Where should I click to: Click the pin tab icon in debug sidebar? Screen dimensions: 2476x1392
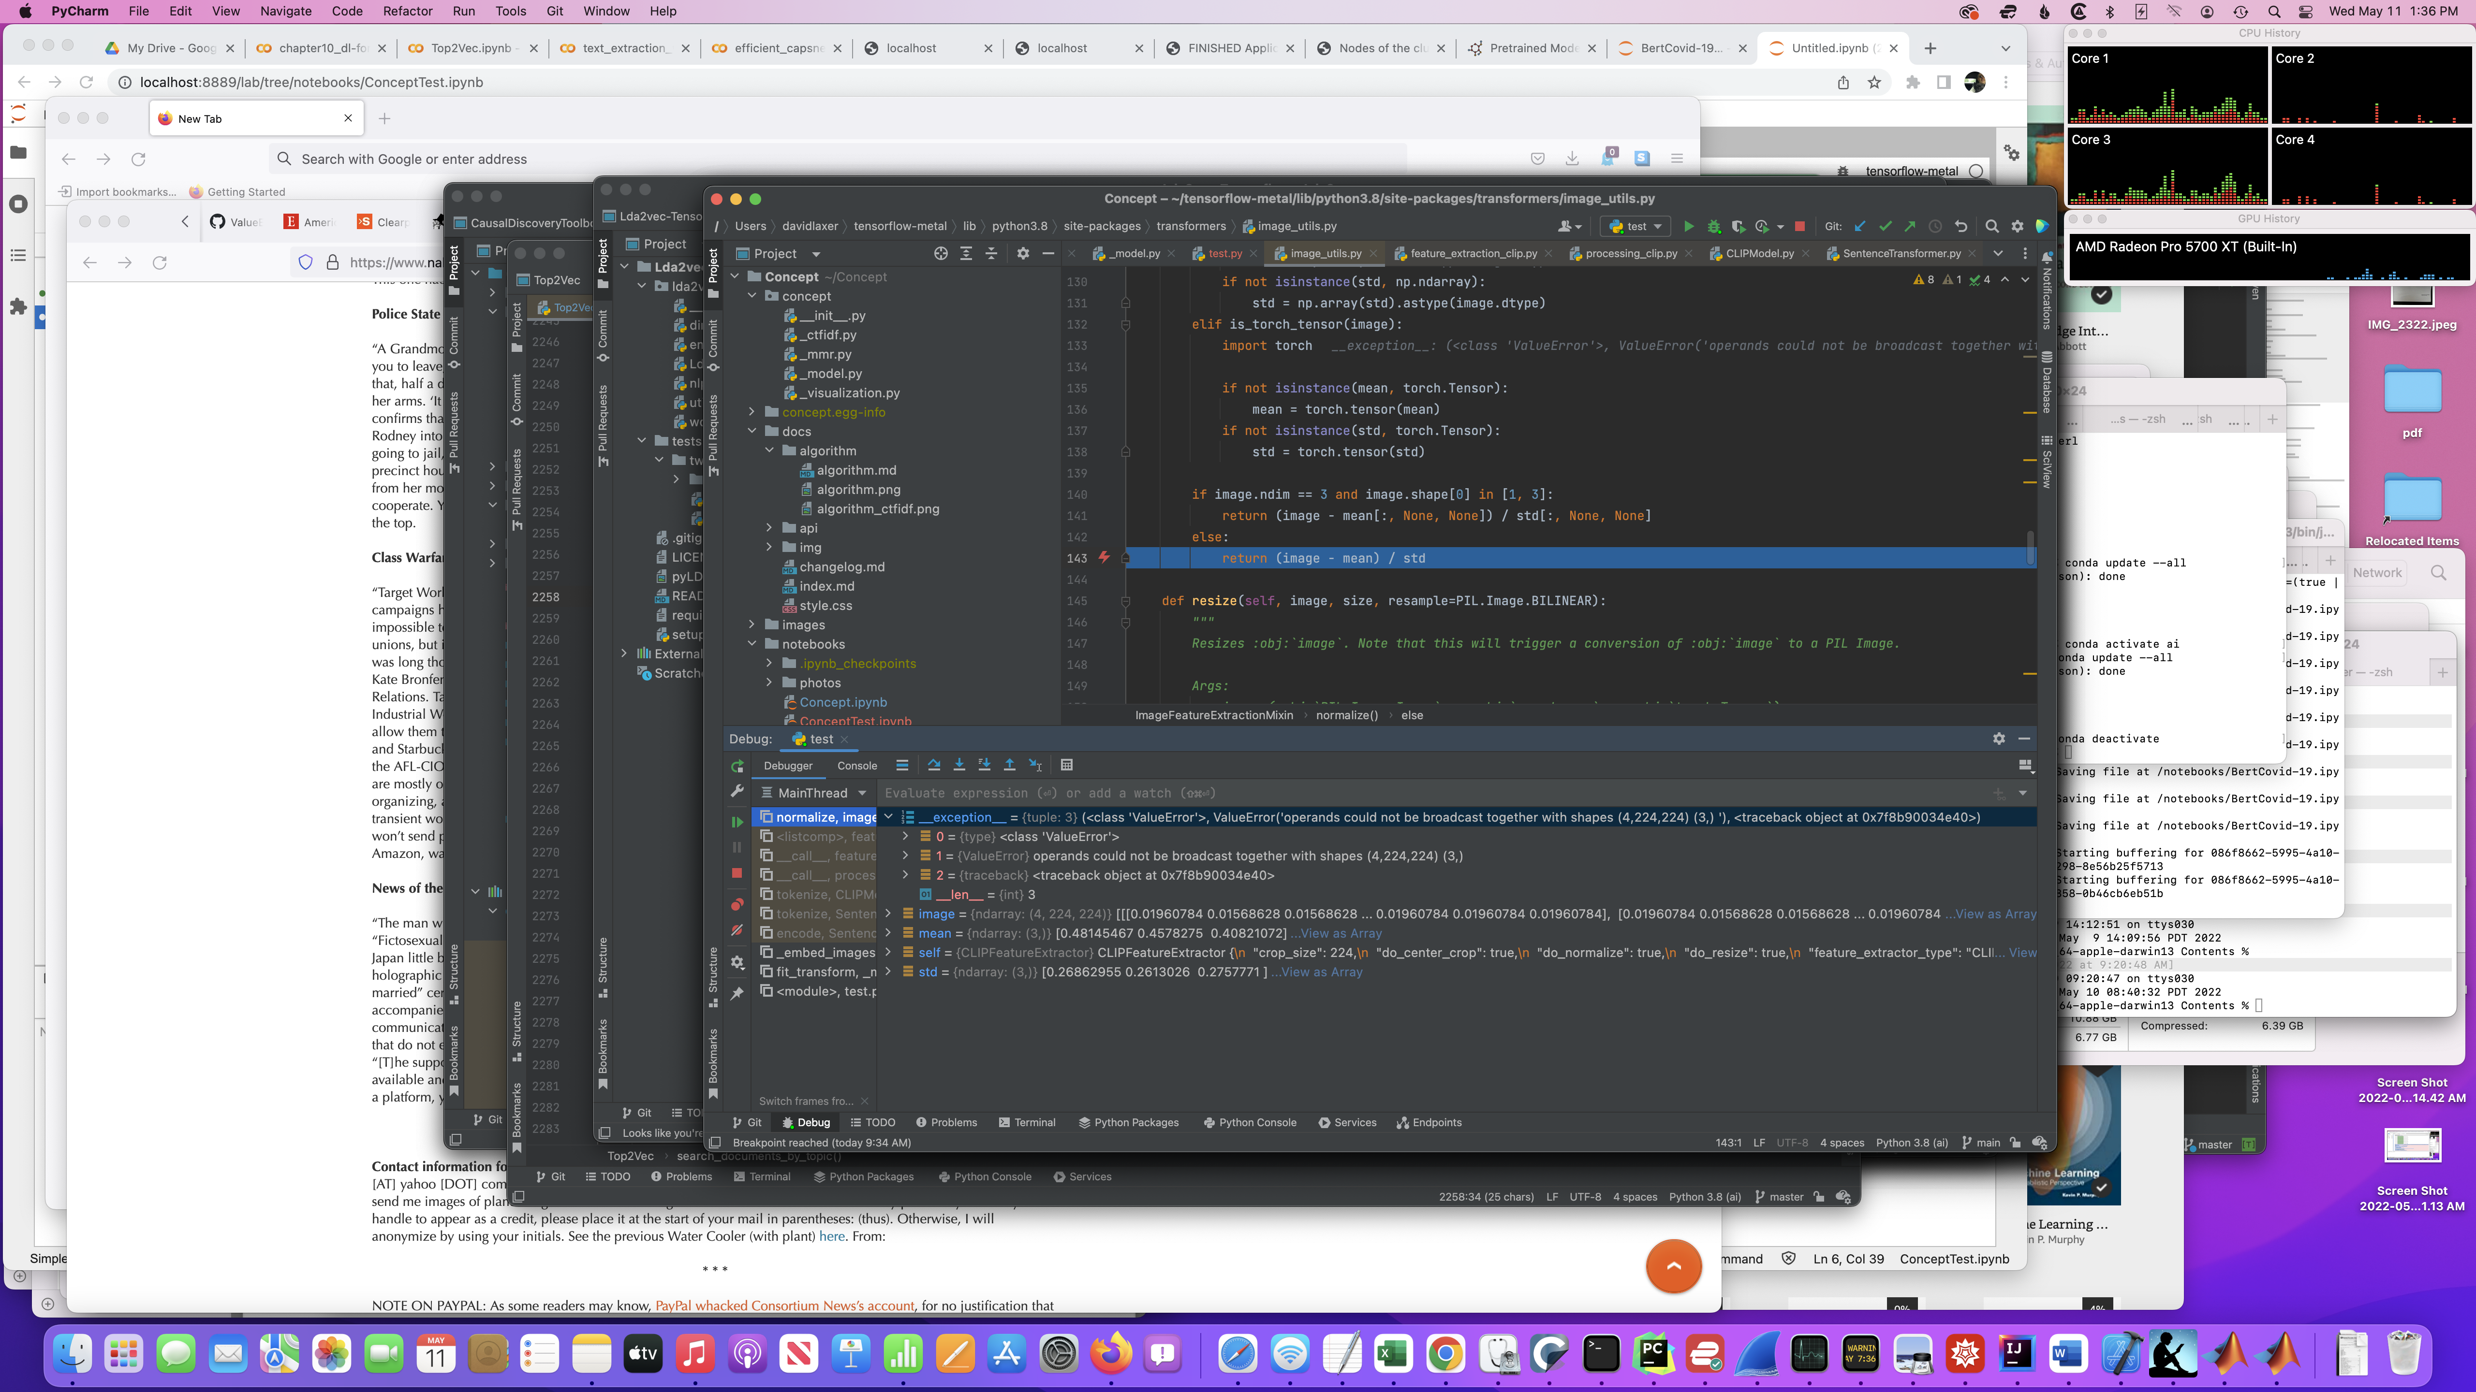click(737, 993)
